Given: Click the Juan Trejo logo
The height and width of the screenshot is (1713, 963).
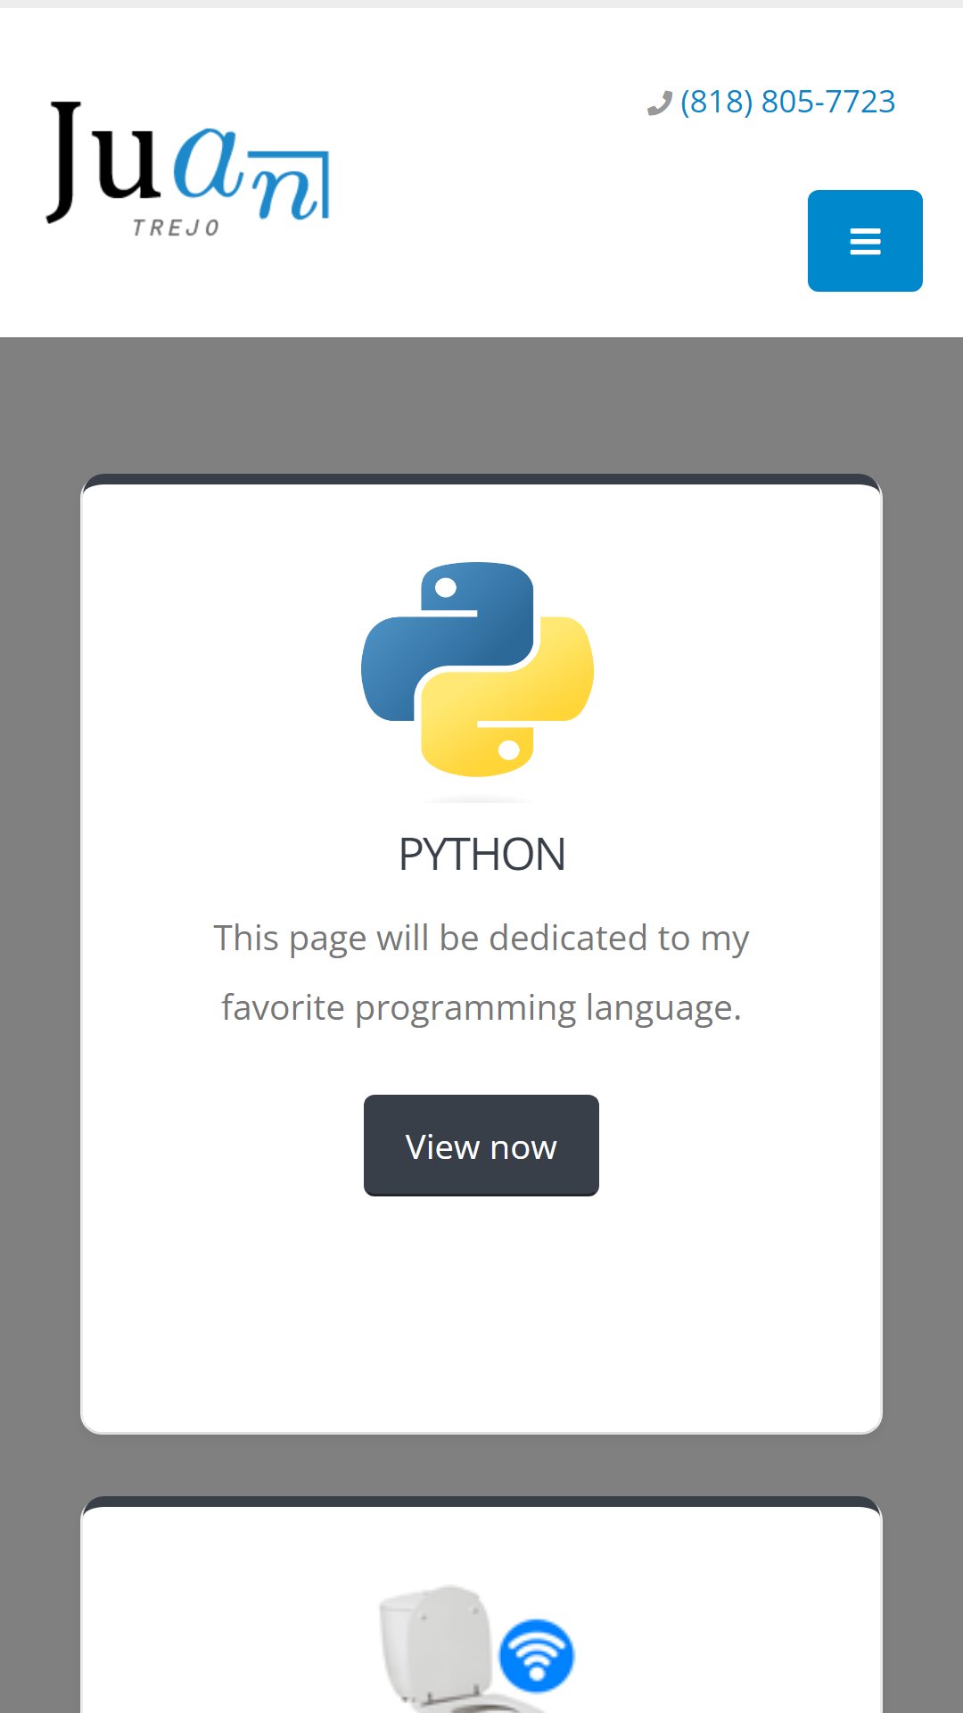Looking at the screenshot, I should pos(188,169).
